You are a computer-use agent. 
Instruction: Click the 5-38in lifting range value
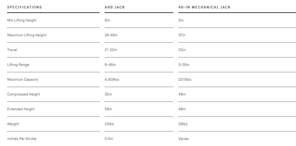[x=184, y=65]
